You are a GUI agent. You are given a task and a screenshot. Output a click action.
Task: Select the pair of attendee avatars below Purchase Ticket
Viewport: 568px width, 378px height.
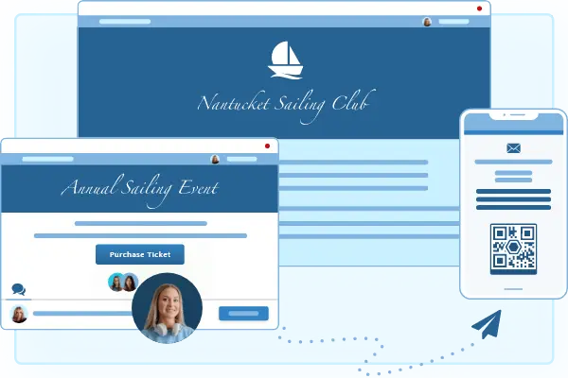pos(123,282)
